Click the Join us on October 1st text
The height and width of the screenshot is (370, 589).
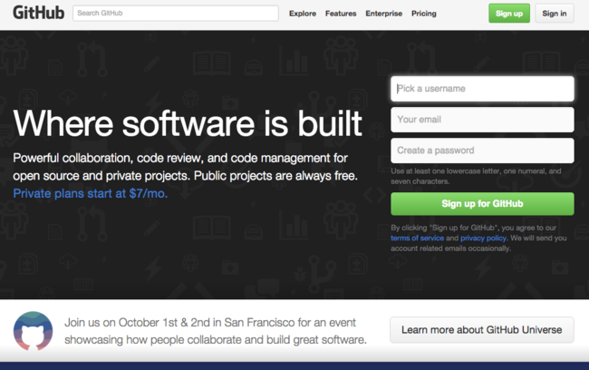216,331
